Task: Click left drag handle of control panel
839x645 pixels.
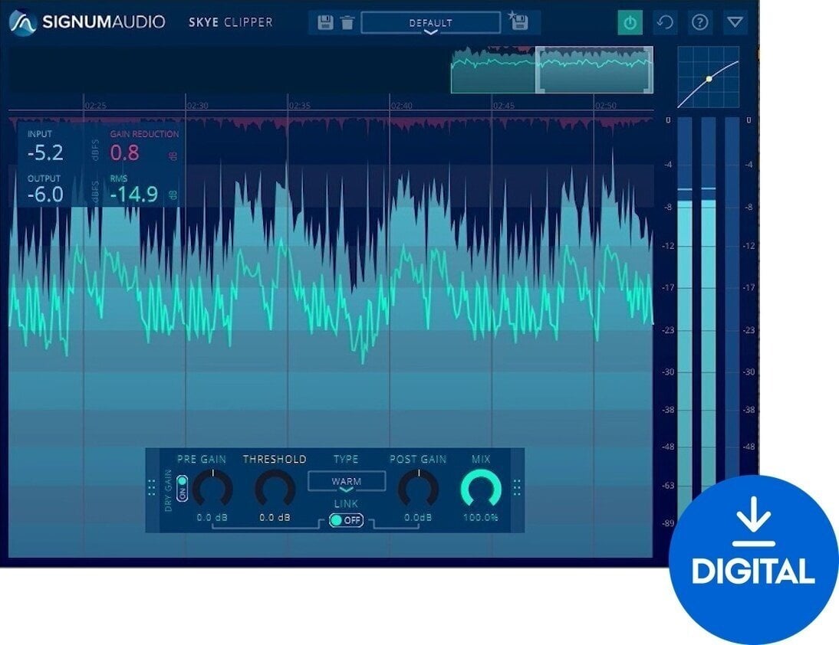Action: point(151,487)
